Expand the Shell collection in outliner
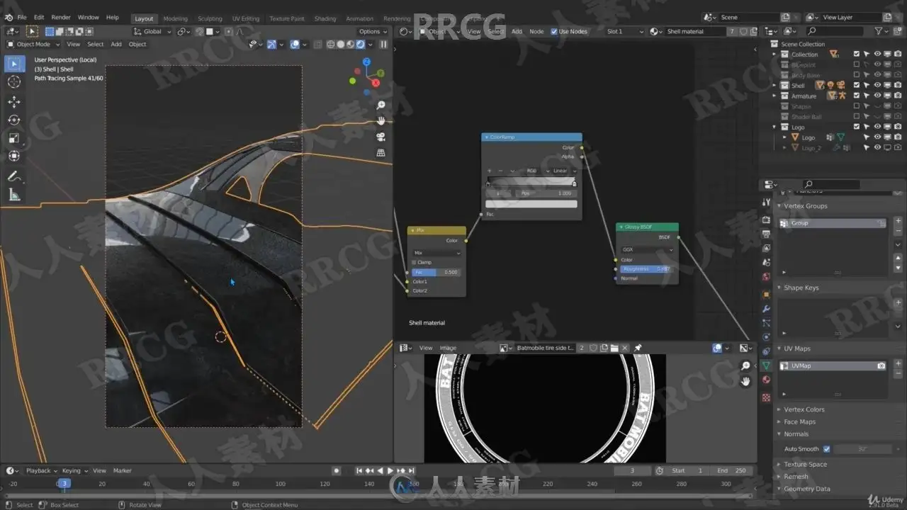The height and width of the screenshot is (510, 907). [x=775, y=85]
